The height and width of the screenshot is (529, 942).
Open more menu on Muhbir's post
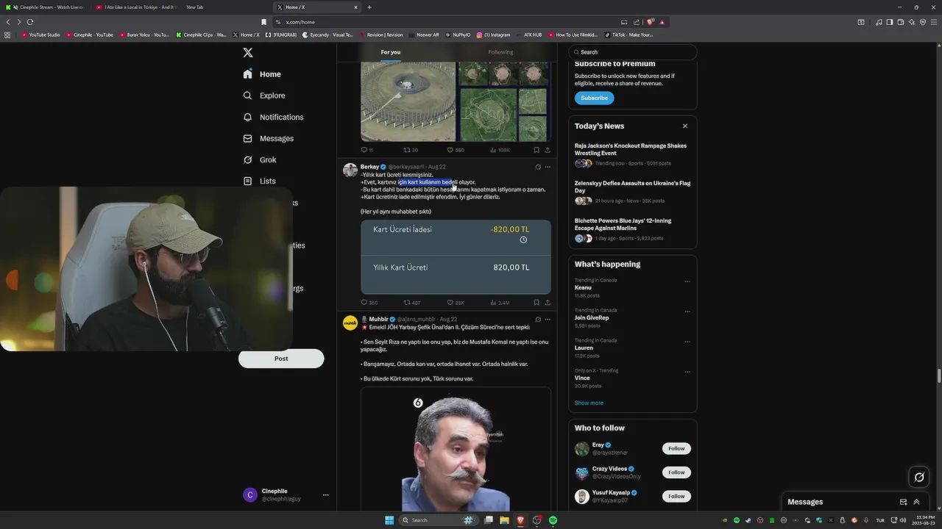[x=548, y=320]
